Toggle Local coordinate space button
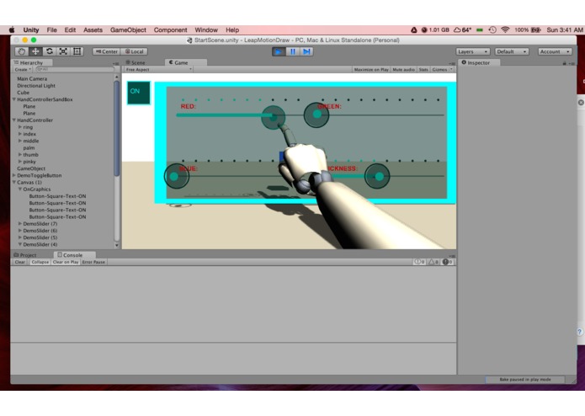 (x=135, y=51)
